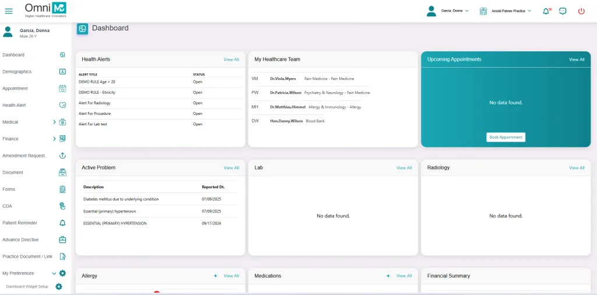Click the red power logout icon
Screen dimensions: 597x295
point(581,11)
